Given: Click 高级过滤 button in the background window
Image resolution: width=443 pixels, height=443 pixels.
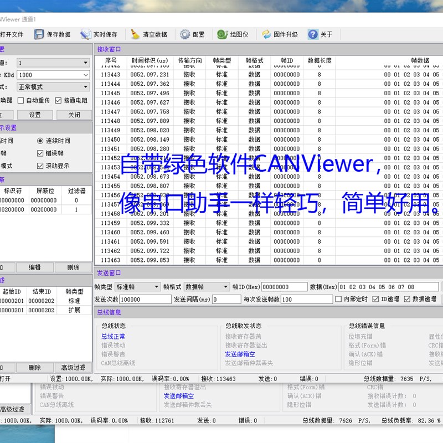Looking at the screenshot, I should point(14,409).
